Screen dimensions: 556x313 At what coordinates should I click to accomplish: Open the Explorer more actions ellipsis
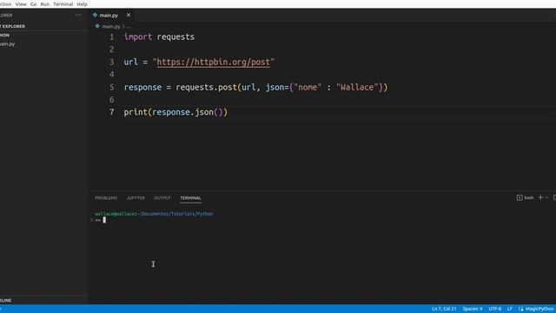78,16
